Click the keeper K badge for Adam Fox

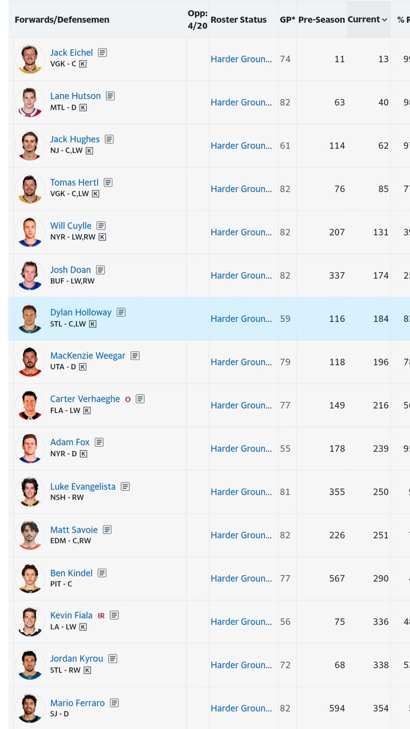(x=83, y=454)
